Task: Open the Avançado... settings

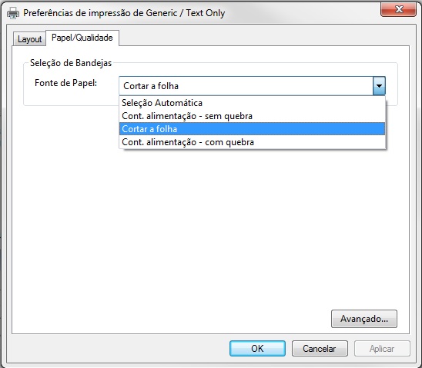Action: (364, 319)
